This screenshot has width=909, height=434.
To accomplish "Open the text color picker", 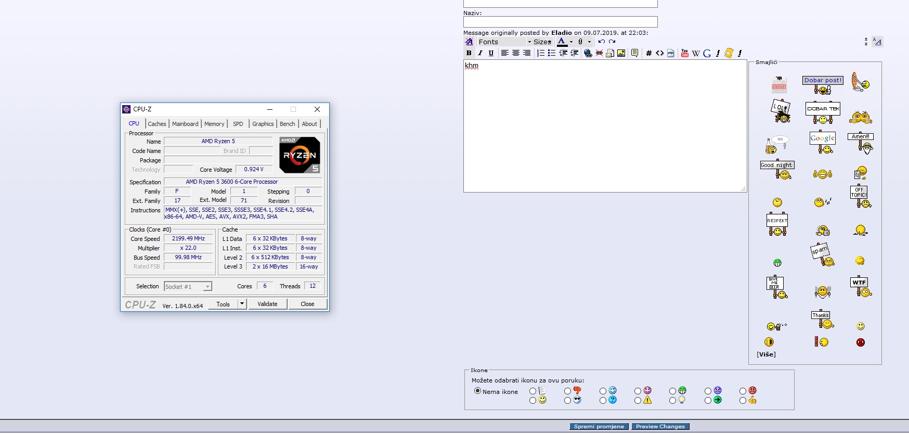I will [562, 42].
